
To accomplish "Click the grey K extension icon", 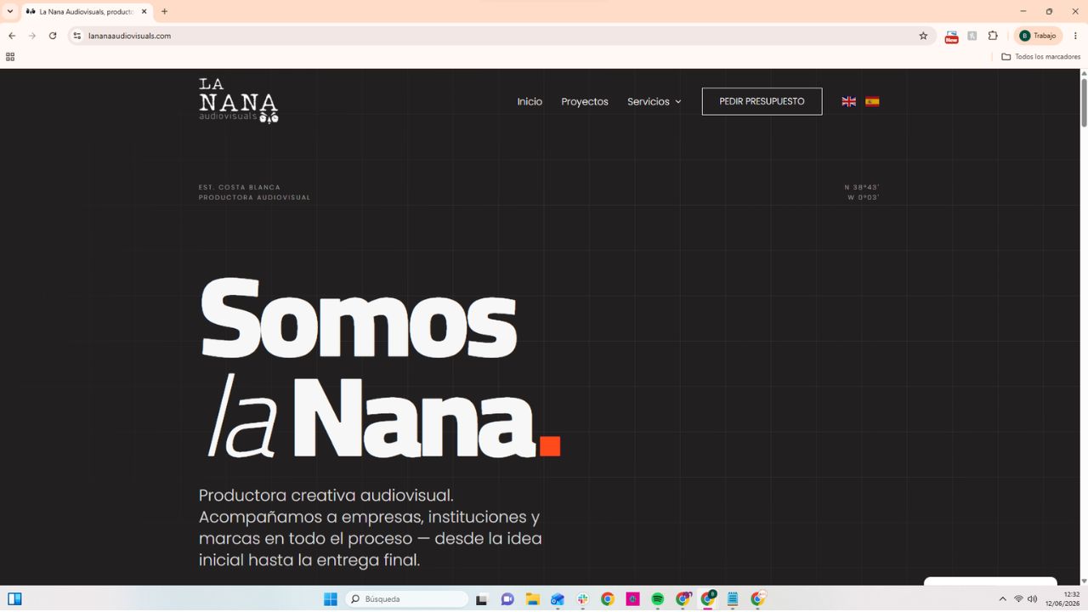I will 972,36.
